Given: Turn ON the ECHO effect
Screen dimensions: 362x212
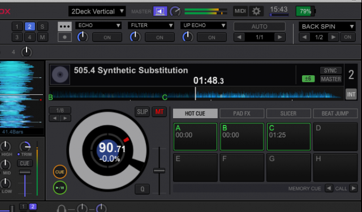Looking at the screenshot, I should [x=107, y=37].
